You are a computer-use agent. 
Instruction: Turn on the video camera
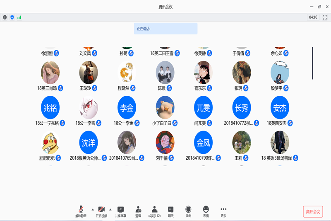point(101,211)
